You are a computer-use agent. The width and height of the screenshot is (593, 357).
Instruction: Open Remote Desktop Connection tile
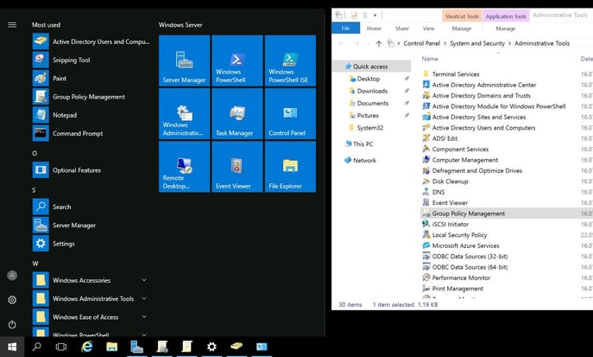(x=184, y=167)
